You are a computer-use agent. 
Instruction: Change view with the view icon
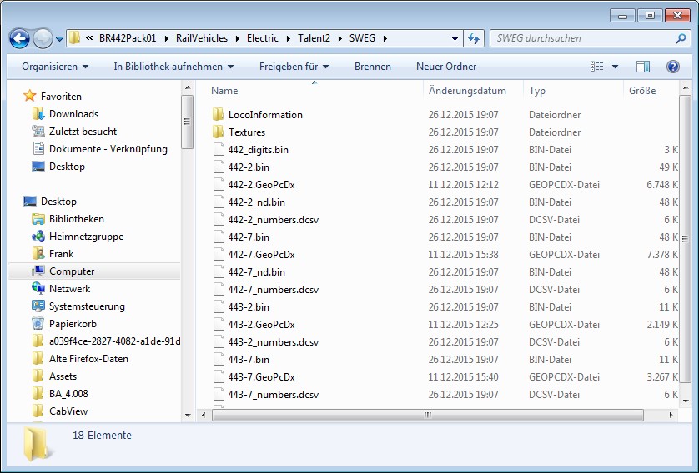coord(597,67)
